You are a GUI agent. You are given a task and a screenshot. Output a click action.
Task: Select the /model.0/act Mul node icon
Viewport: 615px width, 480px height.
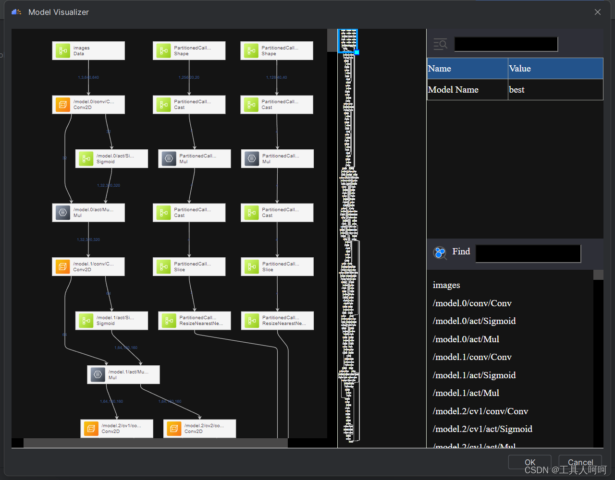coord(63,213)
